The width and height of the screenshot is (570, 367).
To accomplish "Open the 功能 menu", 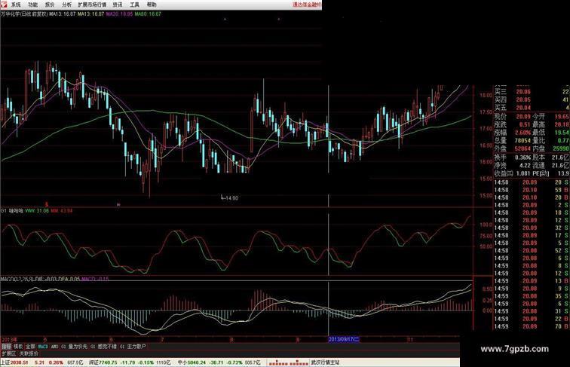I will click(x=32, y=5).
